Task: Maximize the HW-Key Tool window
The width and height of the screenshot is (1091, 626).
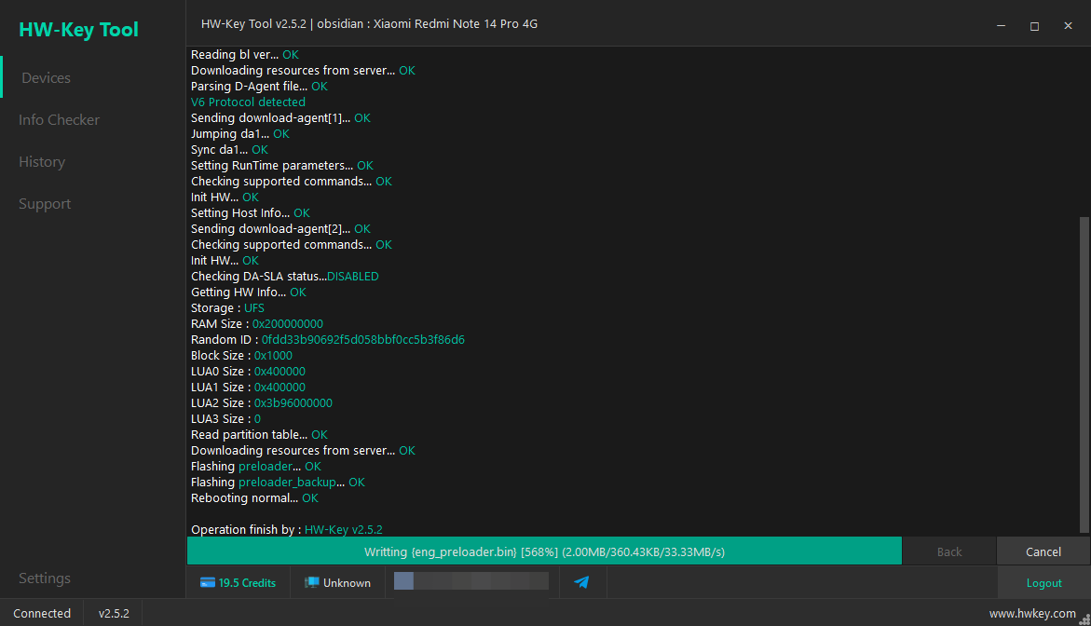Action: pyautogui.click(x=1035, y=26)
